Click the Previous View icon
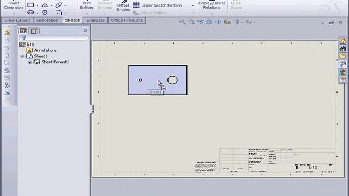Viewport: 349px width, 196px height. tap(200, 22)
